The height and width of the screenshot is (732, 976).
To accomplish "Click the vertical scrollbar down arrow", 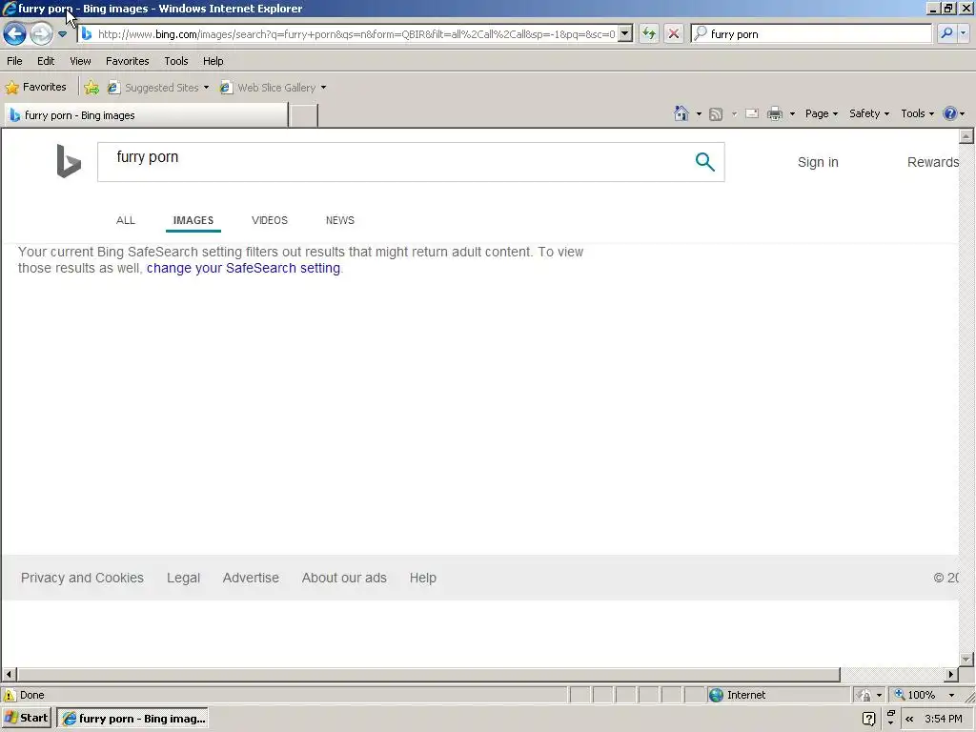I will tap(966, 659).
